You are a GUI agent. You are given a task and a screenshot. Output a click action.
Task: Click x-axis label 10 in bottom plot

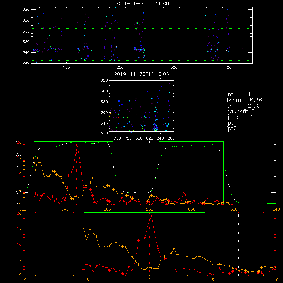tap(276, 280)
